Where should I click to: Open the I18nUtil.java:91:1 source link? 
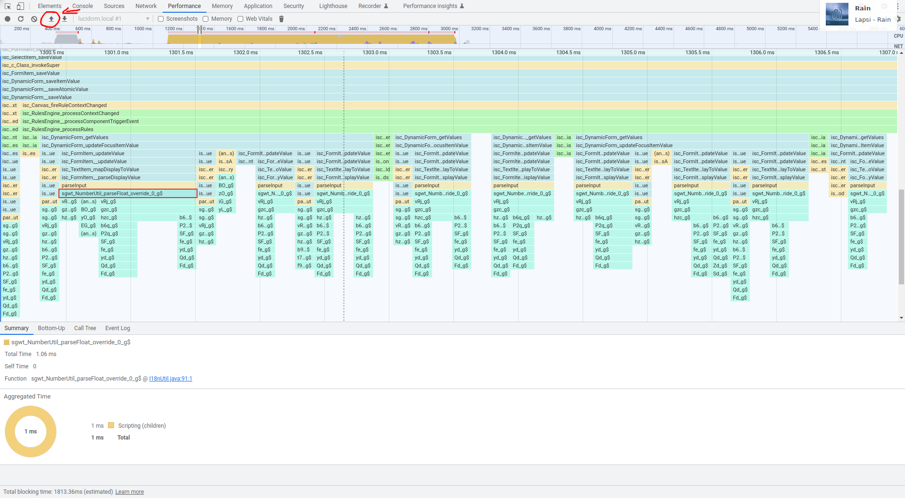171,379
